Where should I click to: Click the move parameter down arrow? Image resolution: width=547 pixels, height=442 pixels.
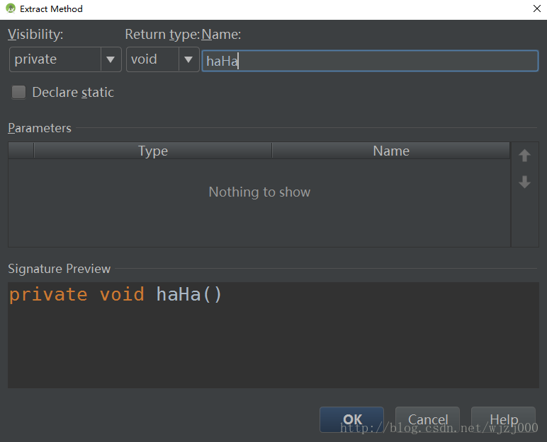pyautogui.click(x=524, y=182)
